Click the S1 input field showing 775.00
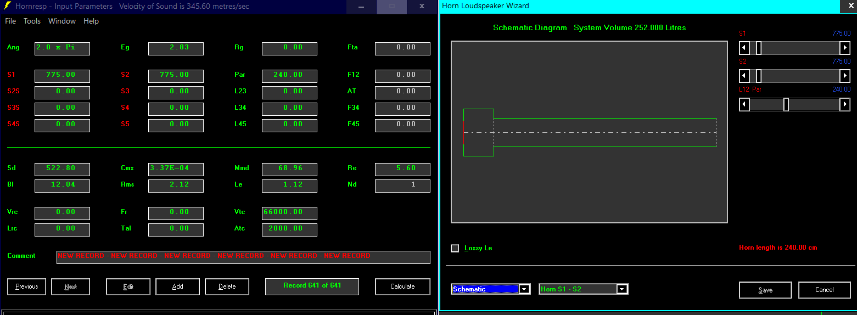This screenshot has width=857, height=315. tap(62, 76)
